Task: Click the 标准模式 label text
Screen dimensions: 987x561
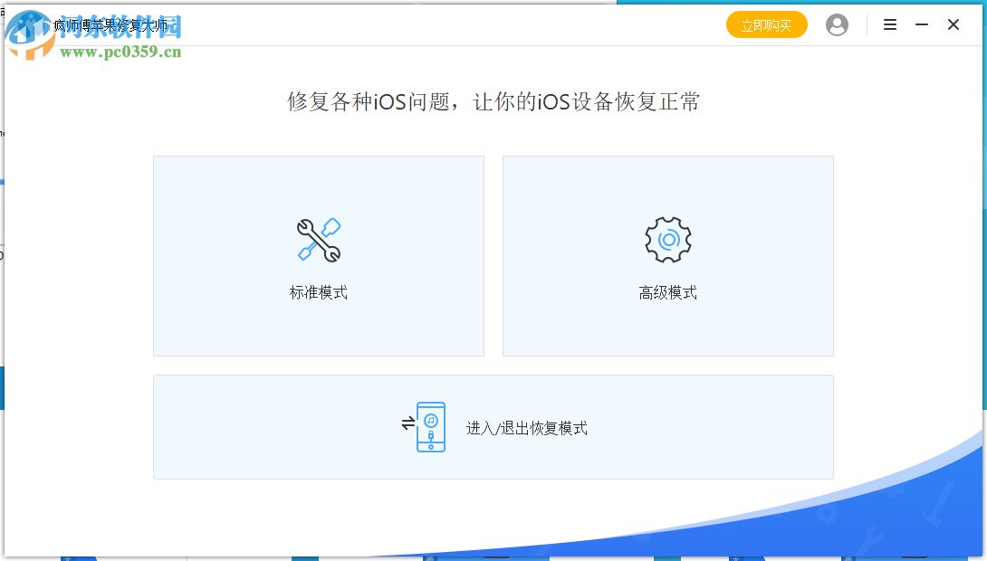Action: (319, 291)
